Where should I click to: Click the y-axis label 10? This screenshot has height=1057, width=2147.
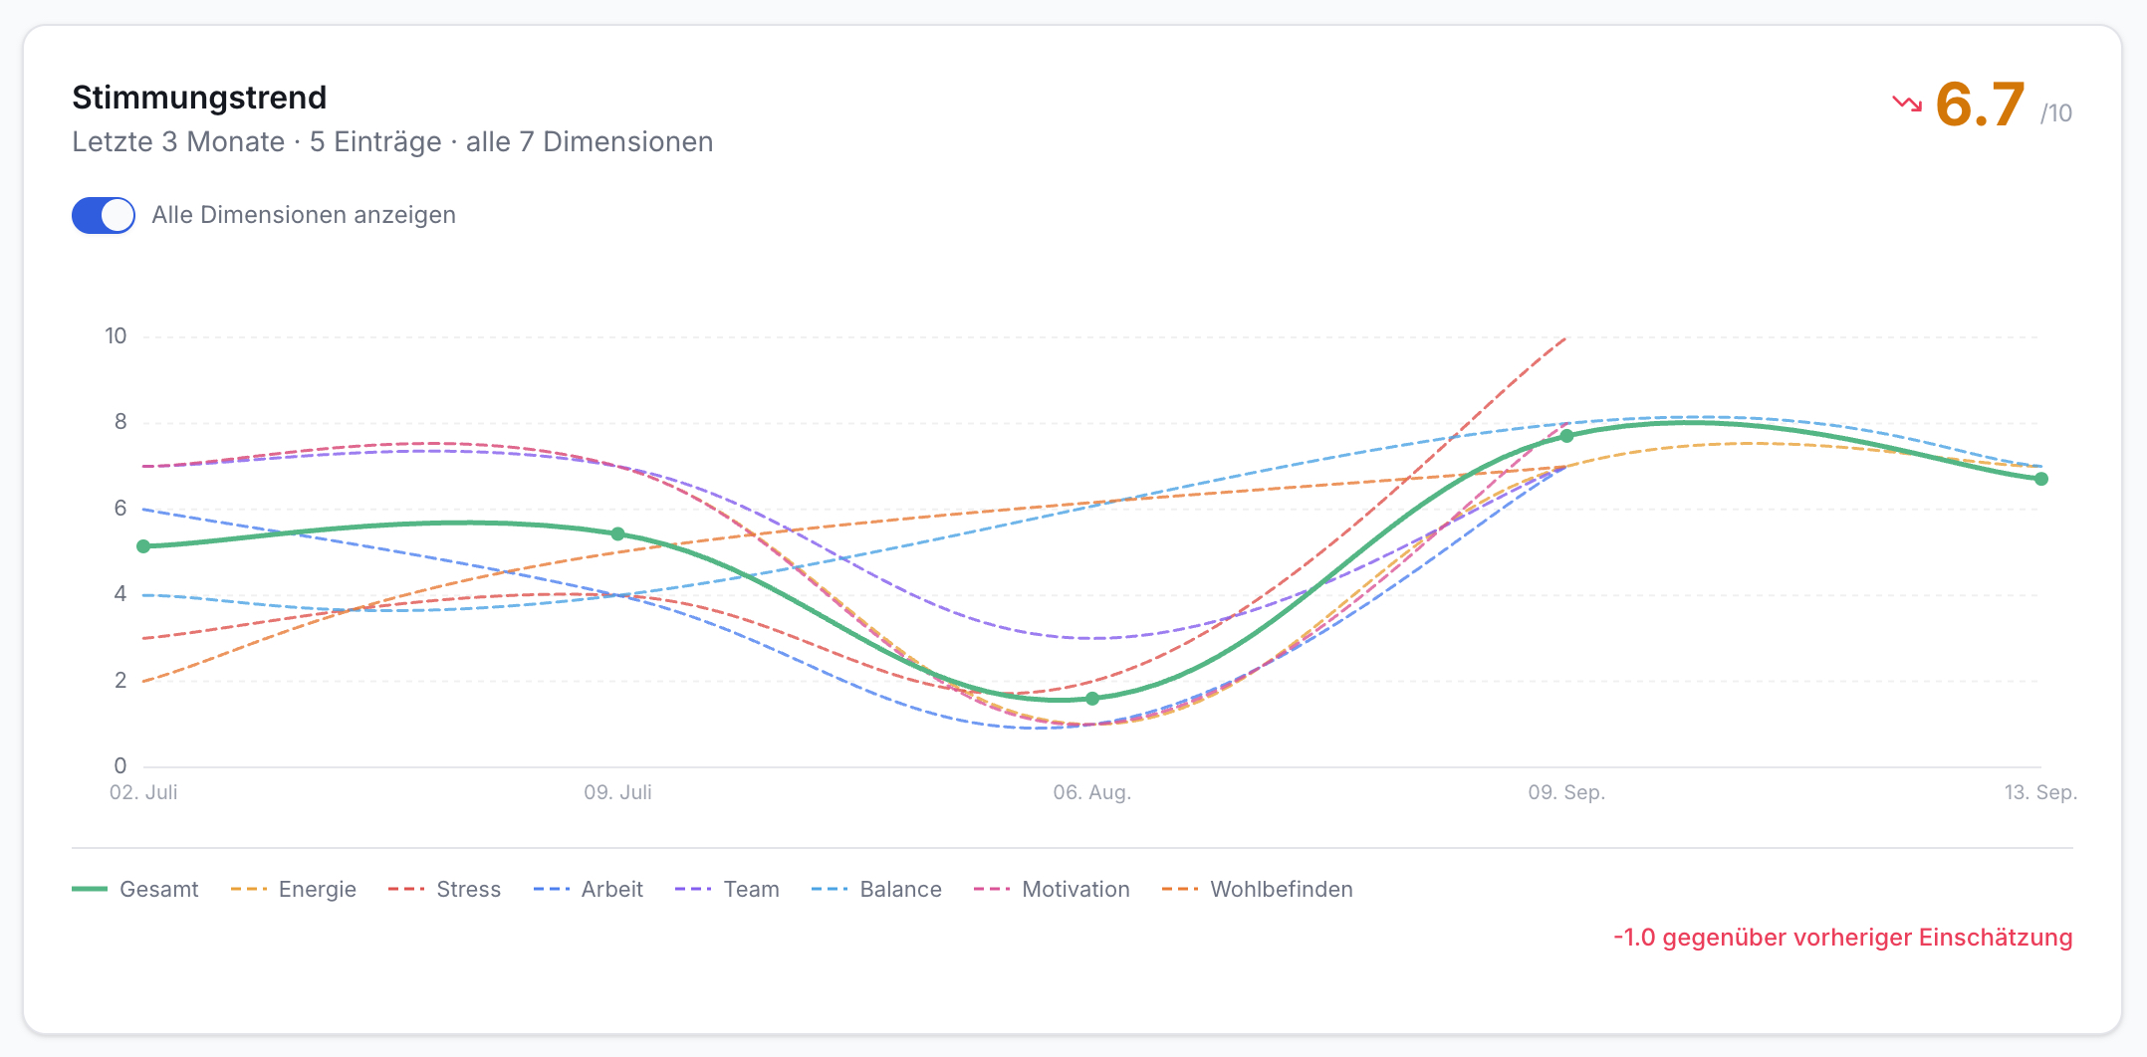[117, 336]
